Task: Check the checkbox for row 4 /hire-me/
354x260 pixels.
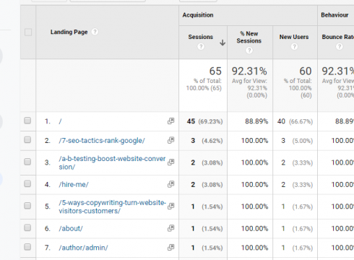Action: [27, 184]
